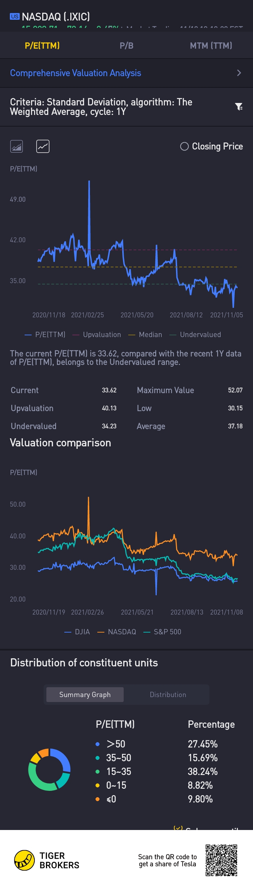253x891 pixels.
Task: Click the NASDAQ legend entry
Action: click(117, 632)
